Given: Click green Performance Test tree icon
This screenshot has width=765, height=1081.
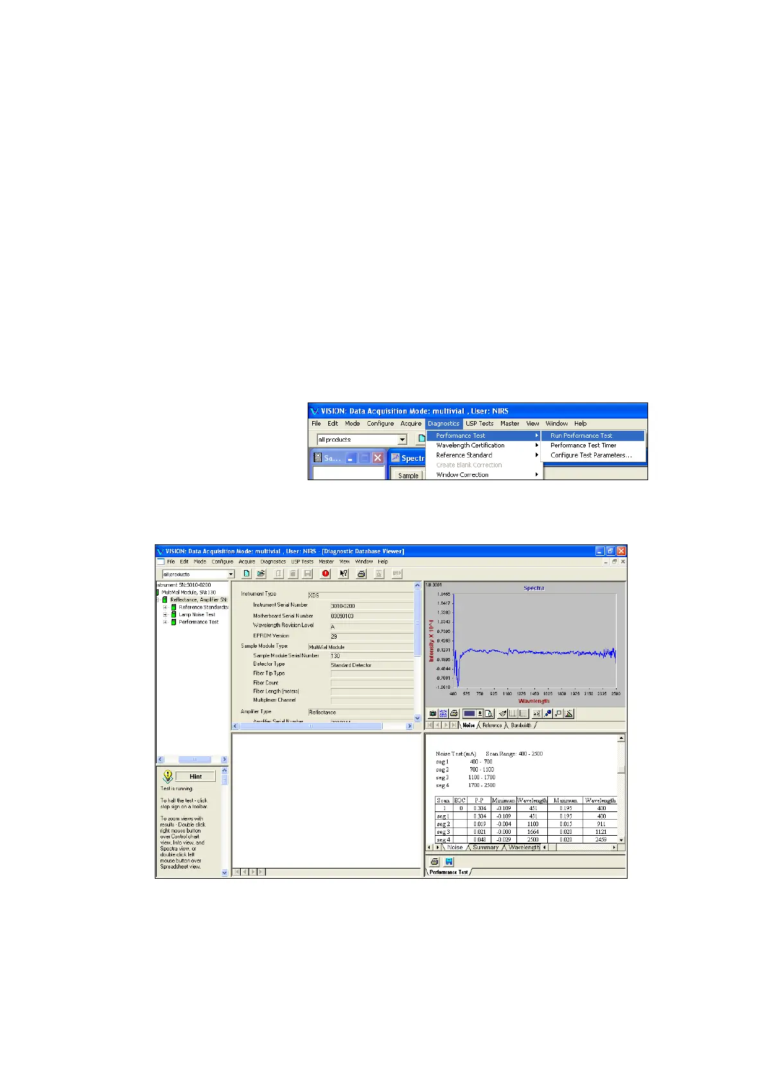Looking at the screenshot, I should point(173,621).
